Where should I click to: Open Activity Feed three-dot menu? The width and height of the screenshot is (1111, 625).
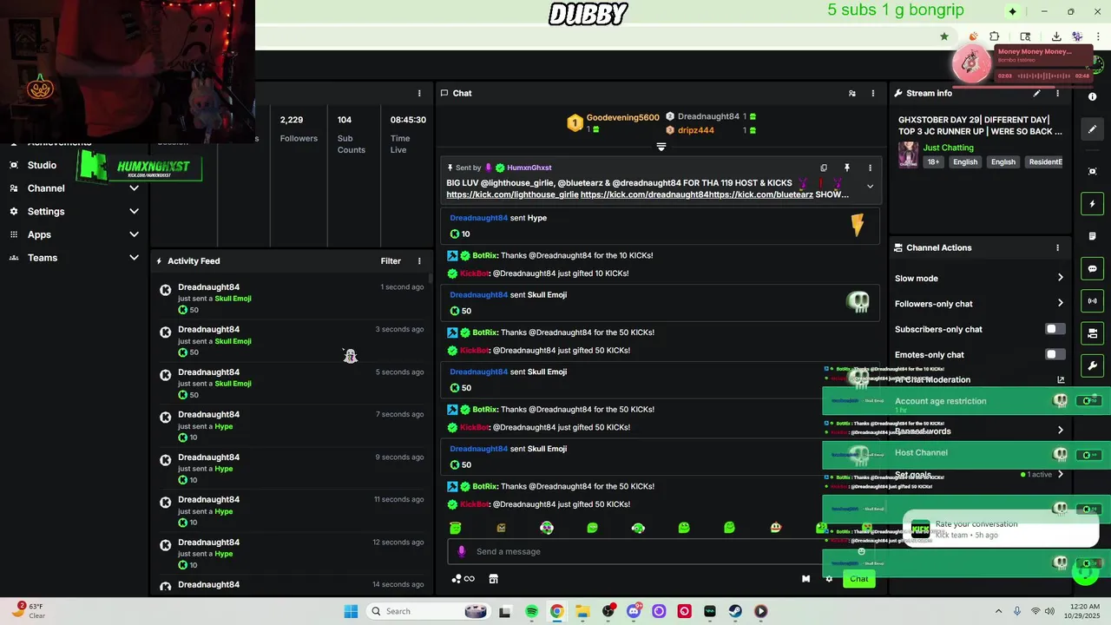point(419,260)
